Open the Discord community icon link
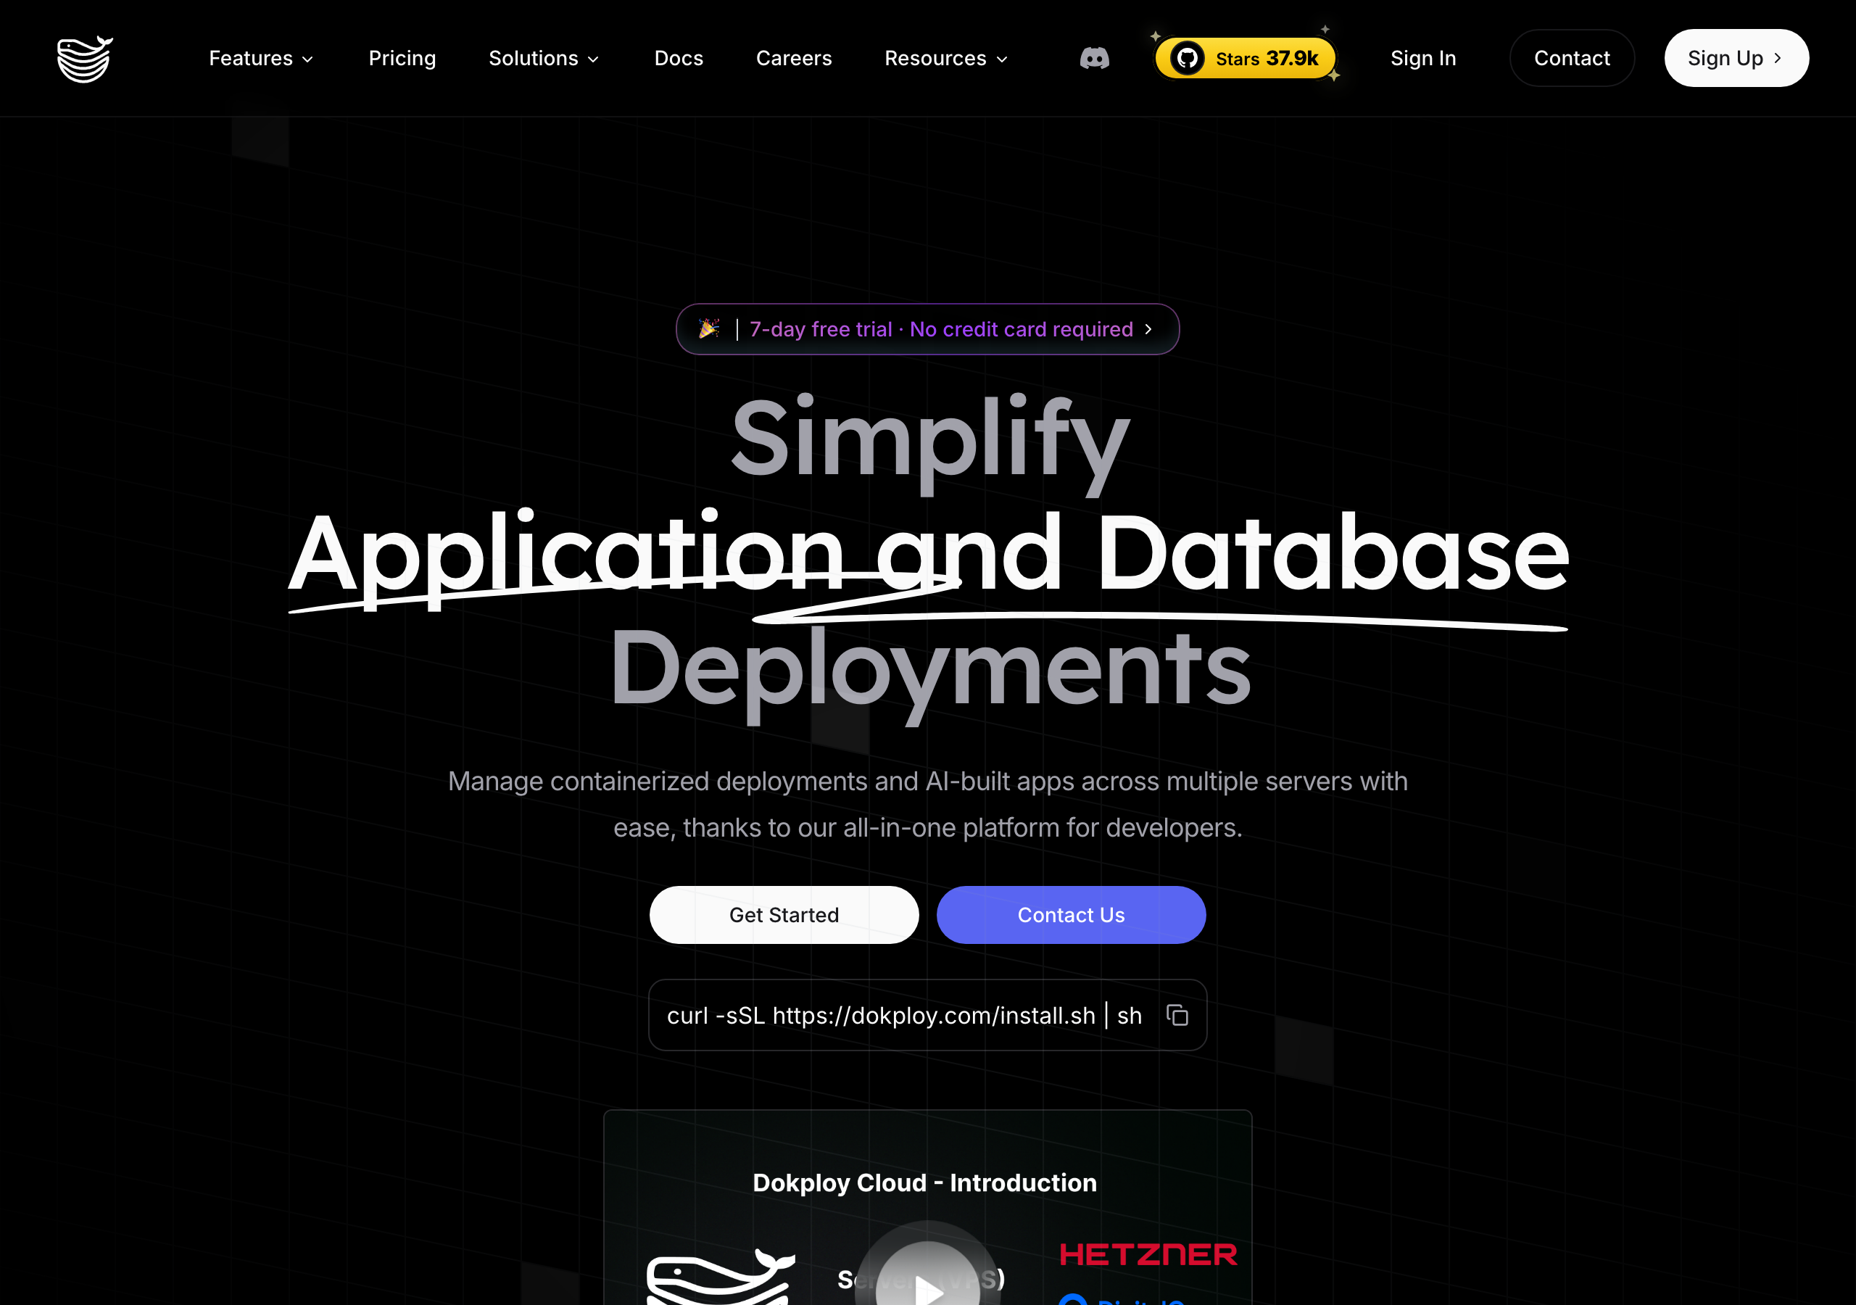Image resolution: width=1856 pixels, height=1305 pixels. [1095, 58]
